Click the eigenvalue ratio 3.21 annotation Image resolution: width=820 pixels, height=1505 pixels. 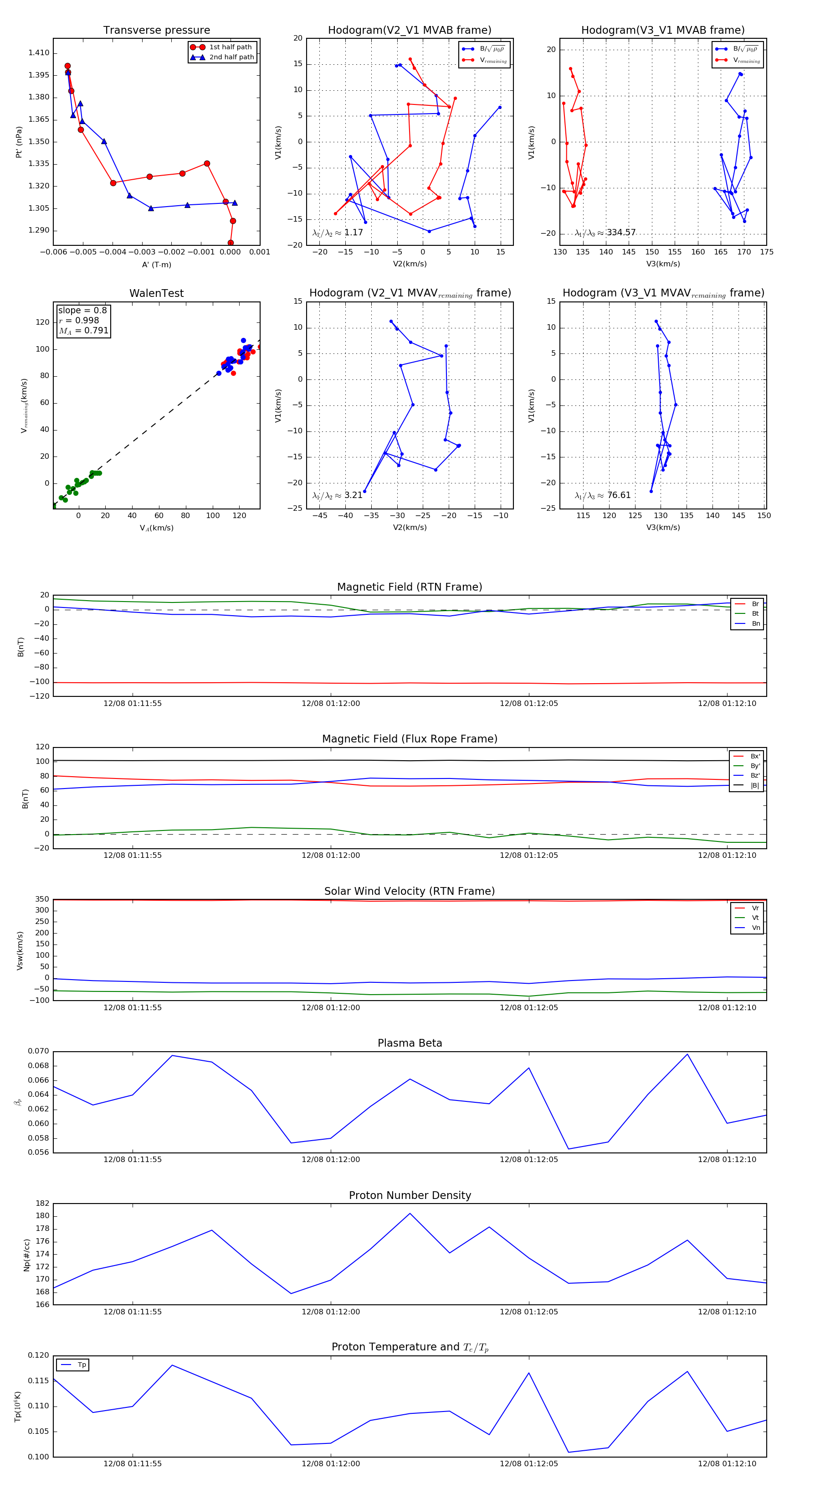(338, 495)
